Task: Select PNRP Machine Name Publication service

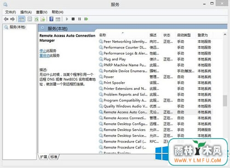Action: pyautogui.click(x=155, y=65)
